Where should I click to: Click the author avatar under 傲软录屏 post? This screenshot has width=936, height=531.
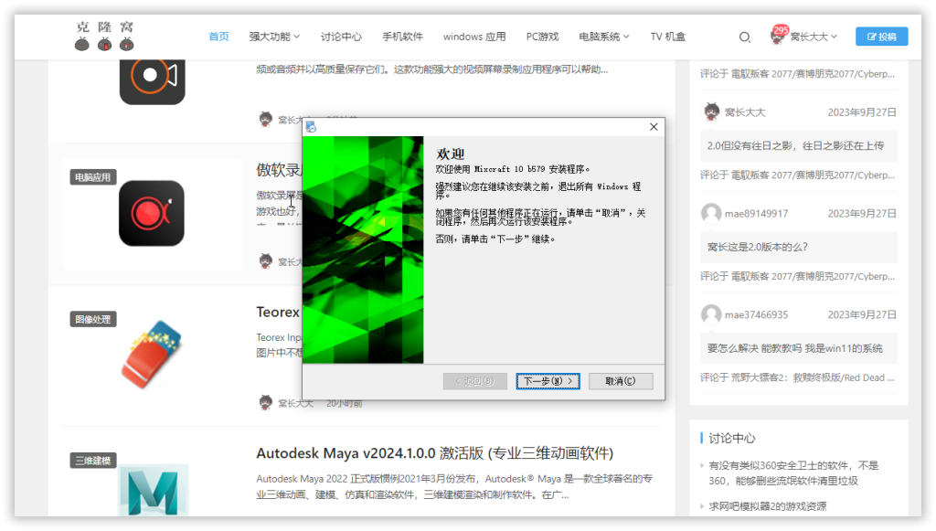pyautogui.click(x=266, y=260)
